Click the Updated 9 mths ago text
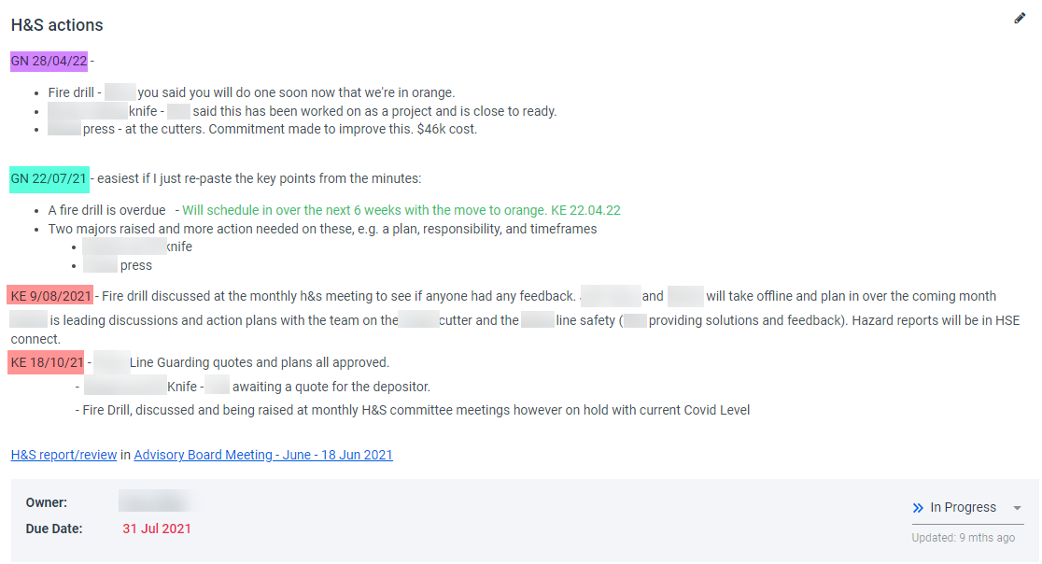Image resolution: width=1042 pixels, height=564 pixels. 963,538
